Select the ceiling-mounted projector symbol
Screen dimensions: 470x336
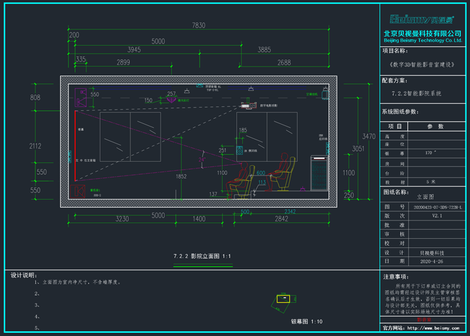(x=249, y=105)
